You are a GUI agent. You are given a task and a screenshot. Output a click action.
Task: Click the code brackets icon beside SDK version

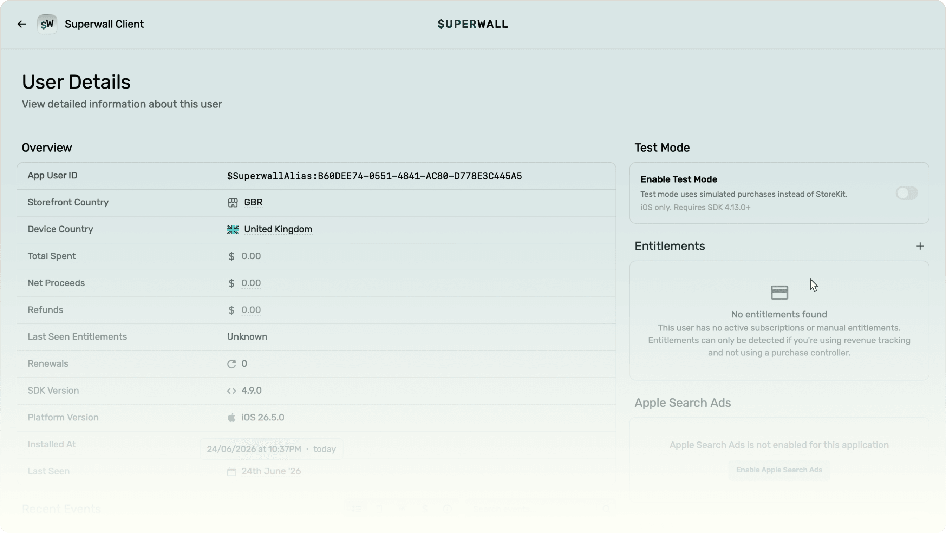pos(231,391)
